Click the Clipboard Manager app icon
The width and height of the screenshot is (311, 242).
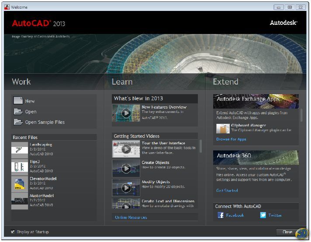223,129
